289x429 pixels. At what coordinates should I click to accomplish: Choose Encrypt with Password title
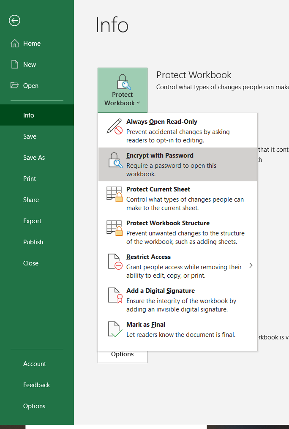(x=160, y=156)
